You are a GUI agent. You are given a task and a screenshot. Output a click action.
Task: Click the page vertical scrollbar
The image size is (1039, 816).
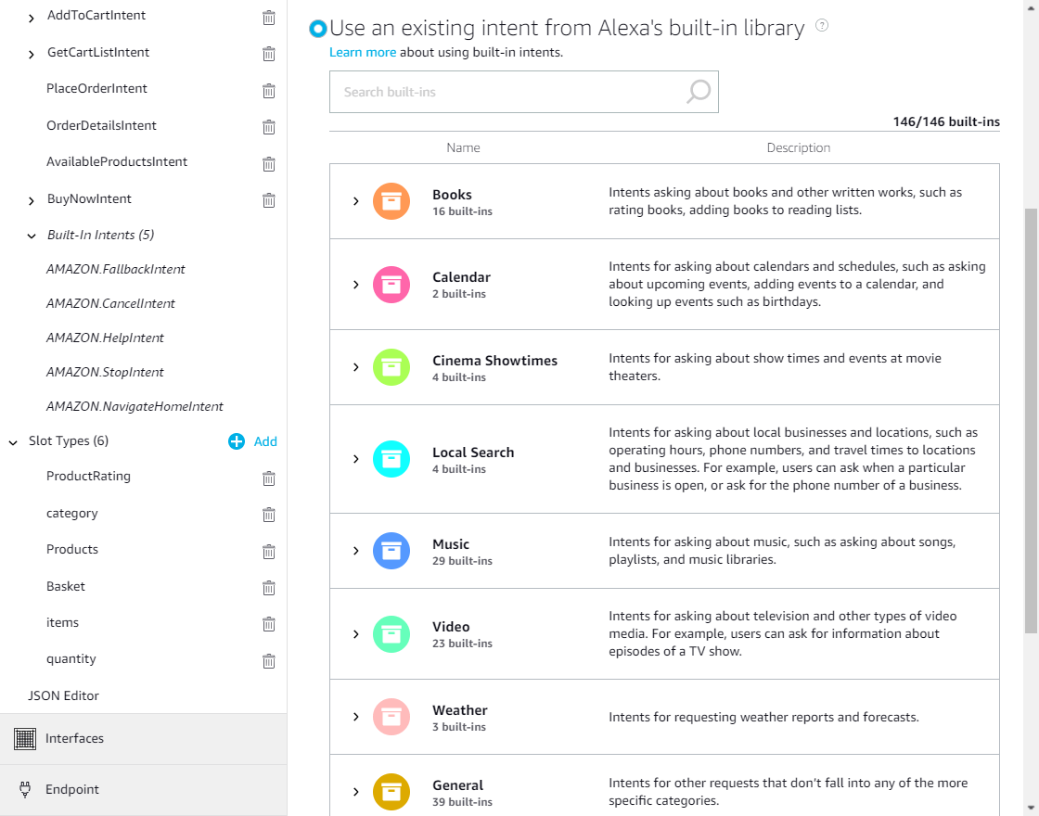coord(1031,421)
